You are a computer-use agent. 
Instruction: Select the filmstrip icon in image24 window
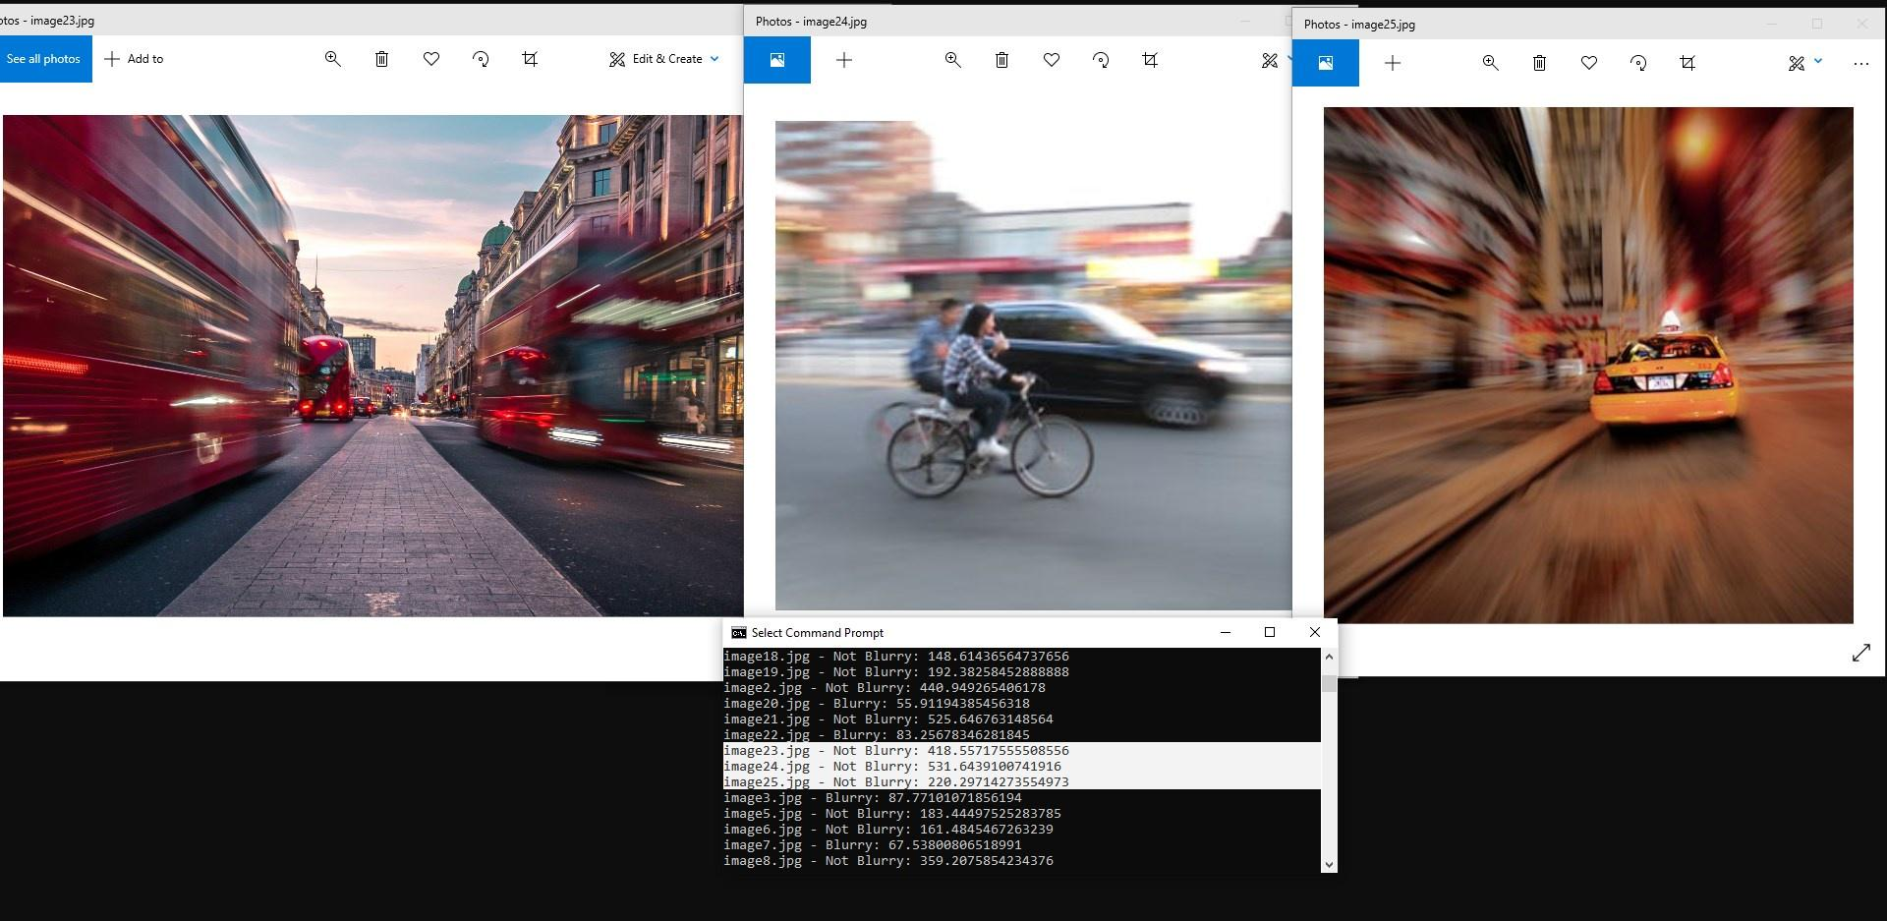(x=777, y=60)
